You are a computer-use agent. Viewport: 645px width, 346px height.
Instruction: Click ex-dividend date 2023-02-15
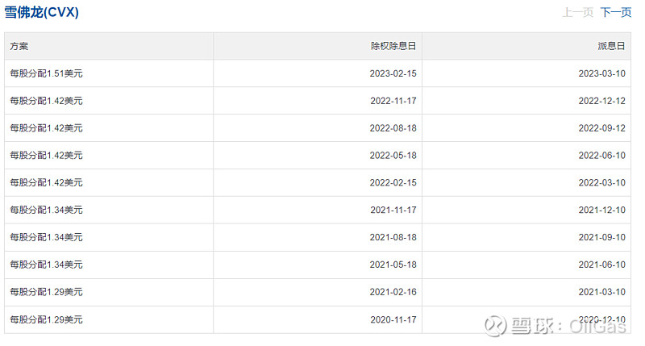393,73
